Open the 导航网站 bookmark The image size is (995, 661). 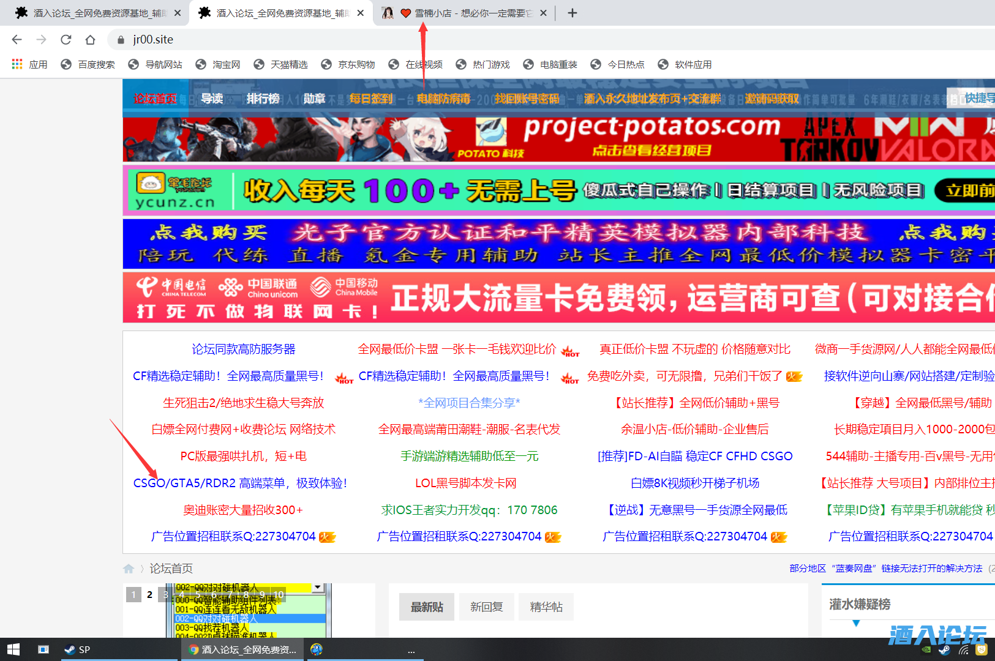[156, 64]
